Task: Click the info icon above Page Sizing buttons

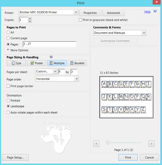Action: tap(51, 57)
